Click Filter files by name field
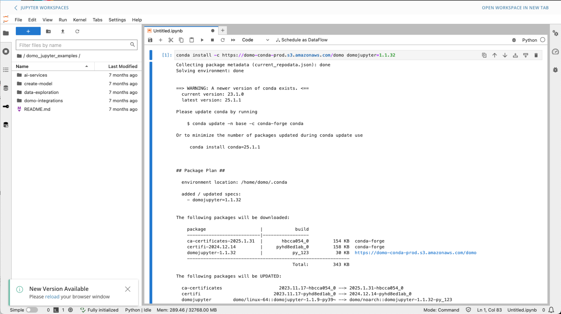This screenshot has height=314, width=561. [76, 45]
